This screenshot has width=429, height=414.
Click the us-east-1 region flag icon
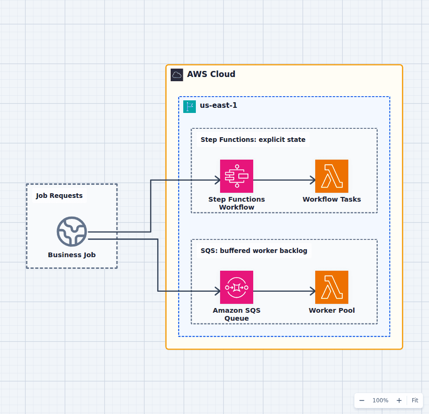[x=189, y=106]
